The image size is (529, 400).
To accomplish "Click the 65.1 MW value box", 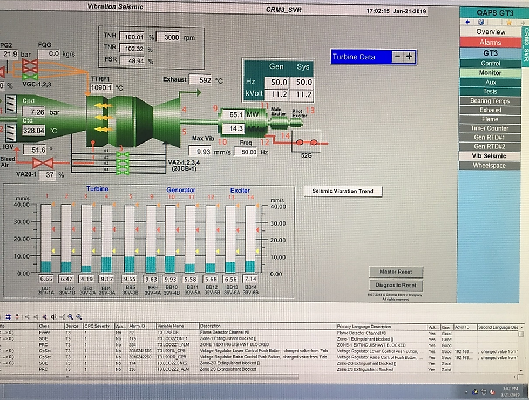I will click(233, 114).
